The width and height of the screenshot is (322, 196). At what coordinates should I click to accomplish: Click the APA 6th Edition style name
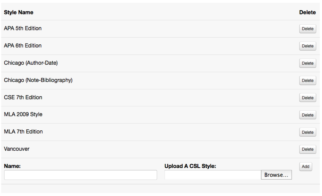point(23,46)
